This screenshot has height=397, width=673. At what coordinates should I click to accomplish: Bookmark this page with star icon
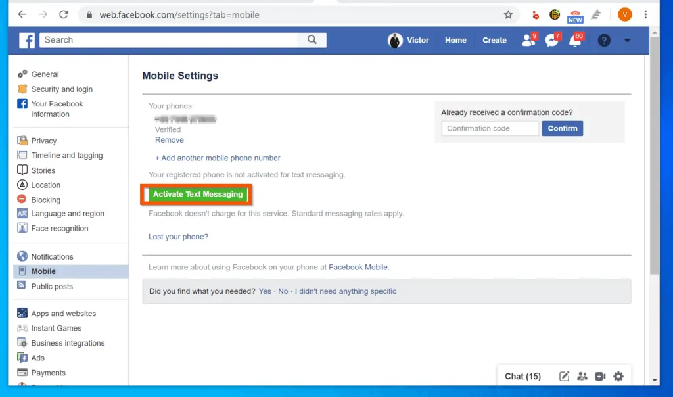[508, 15]
